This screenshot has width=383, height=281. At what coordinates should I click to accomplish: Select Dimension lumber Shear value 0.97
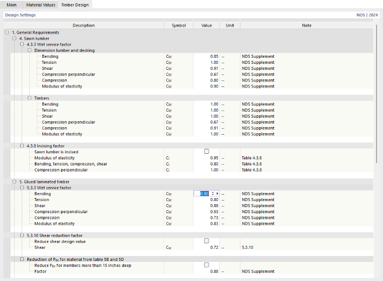[214, 68]
